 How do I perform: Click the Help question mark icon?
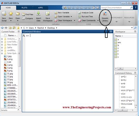click(98, 8)
